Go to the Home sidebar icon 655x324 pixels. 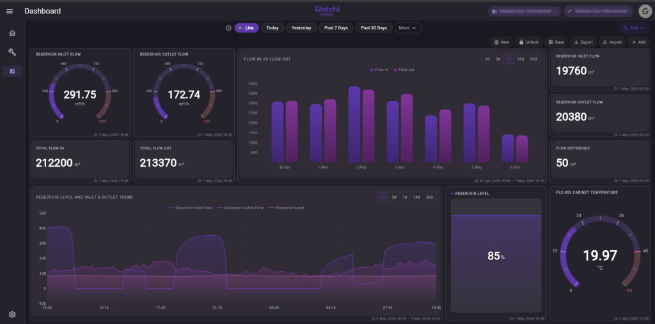pos(12,33)
